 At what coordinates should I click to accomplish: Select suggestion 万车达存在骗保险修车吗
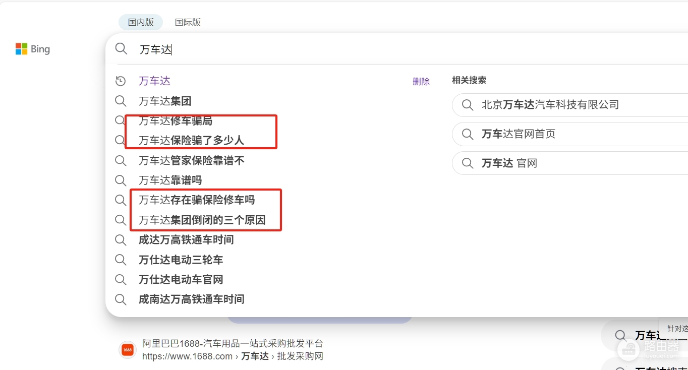[197, 200]
